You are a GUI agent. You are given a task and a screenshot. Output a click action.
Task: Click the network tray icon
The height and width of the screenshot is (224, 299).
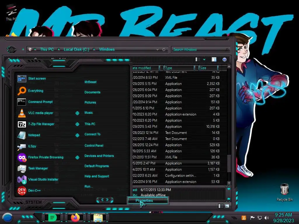point(260,218)
